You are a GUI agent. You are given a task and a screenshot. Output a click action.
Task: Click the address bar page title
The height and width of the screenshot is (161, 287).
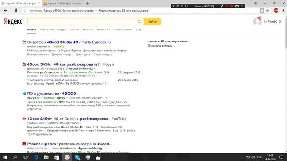coord(96,11)
